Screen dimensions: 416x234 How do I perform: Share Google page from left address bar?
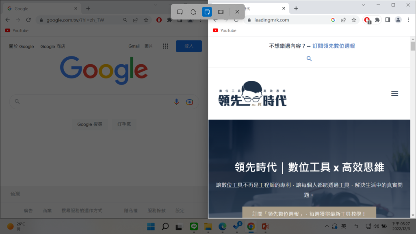coord(136,20)
